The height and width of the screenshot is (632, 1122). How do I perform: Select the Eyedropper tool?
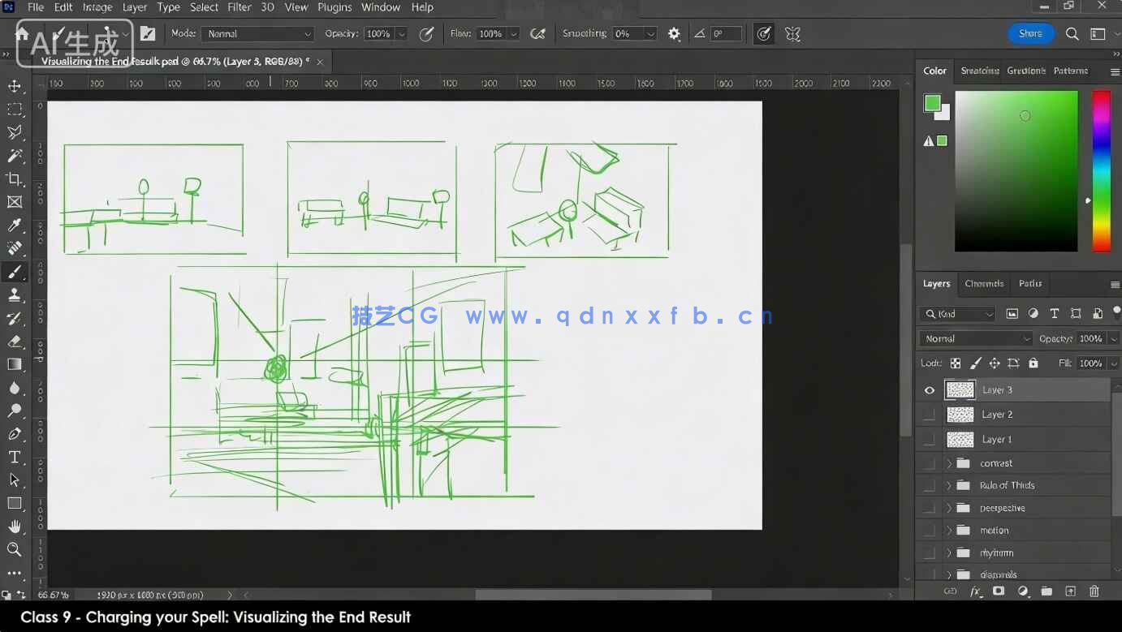pos(15,226)
